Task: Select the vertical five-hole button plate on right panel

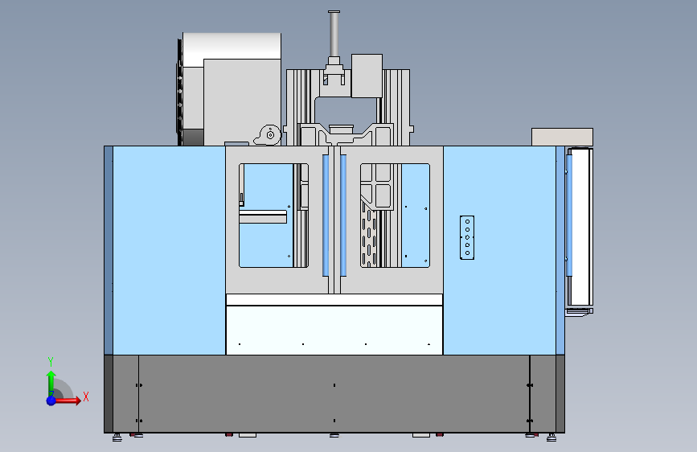Action: (467, 237)
